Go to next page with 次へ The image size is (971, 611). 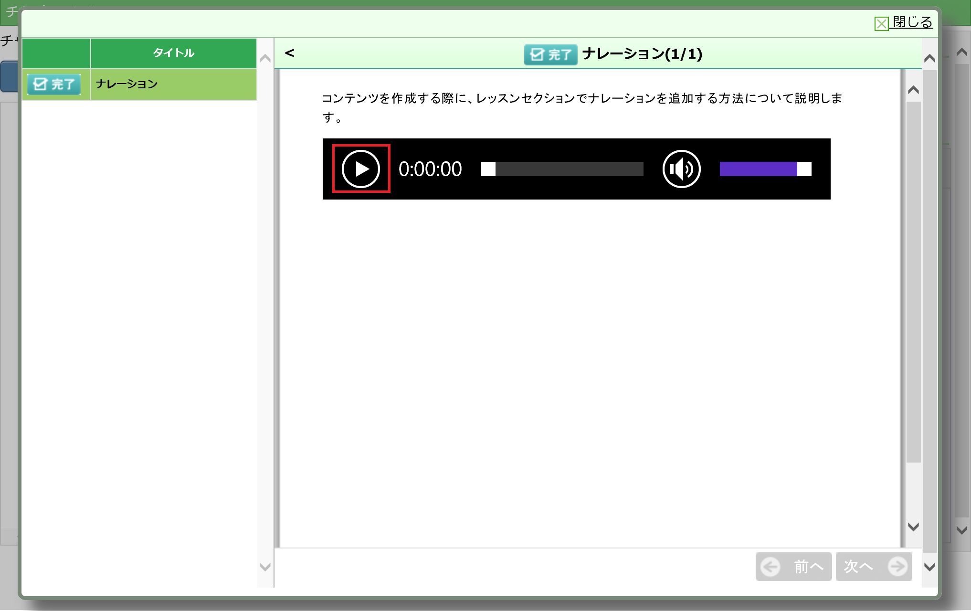(874, 567)
